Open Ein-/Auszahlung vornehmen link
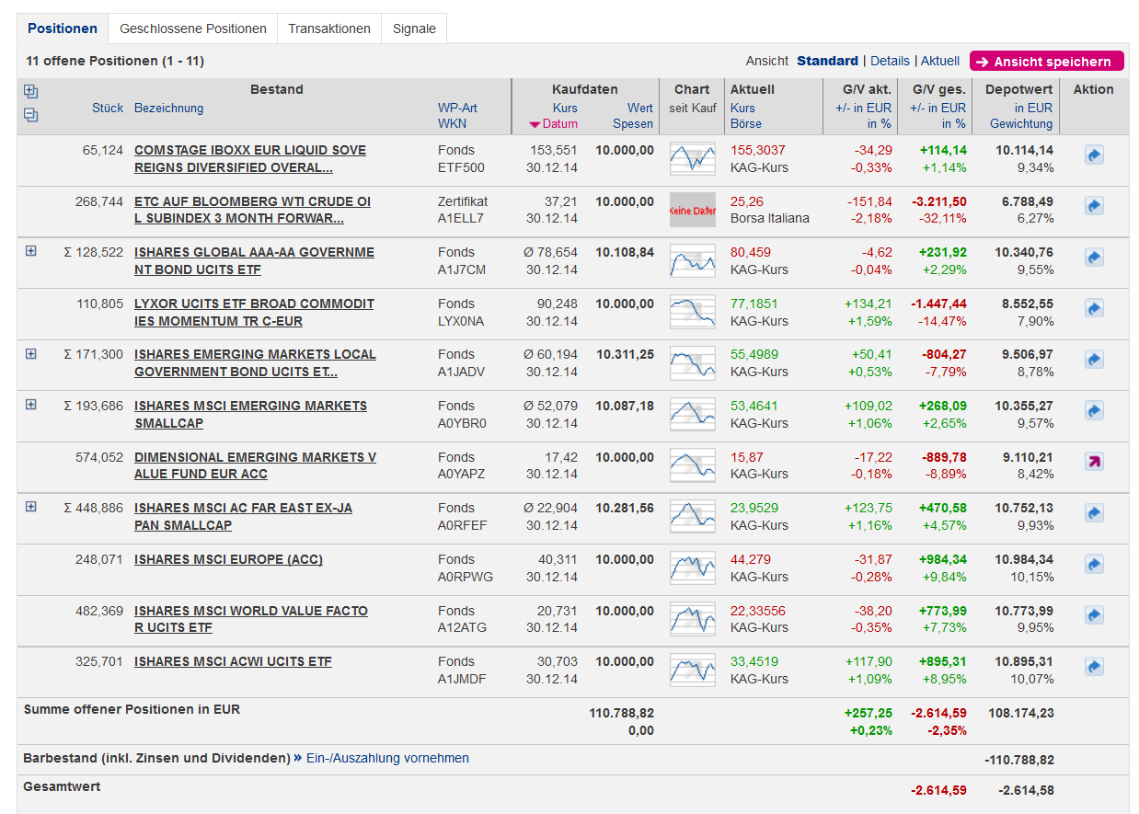 tap(386, 758)
